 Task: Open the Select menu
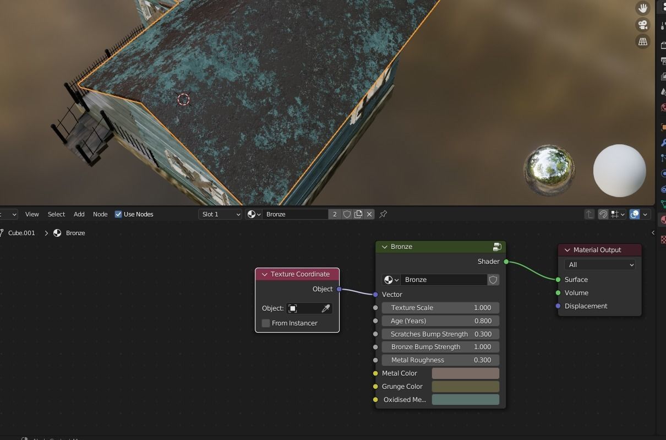(x=56, y=214)
